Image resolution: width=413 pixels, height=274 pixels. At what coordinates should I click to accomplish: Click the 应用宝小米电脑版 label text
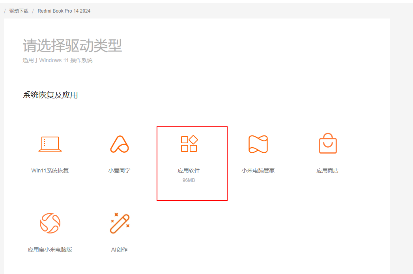50,250
